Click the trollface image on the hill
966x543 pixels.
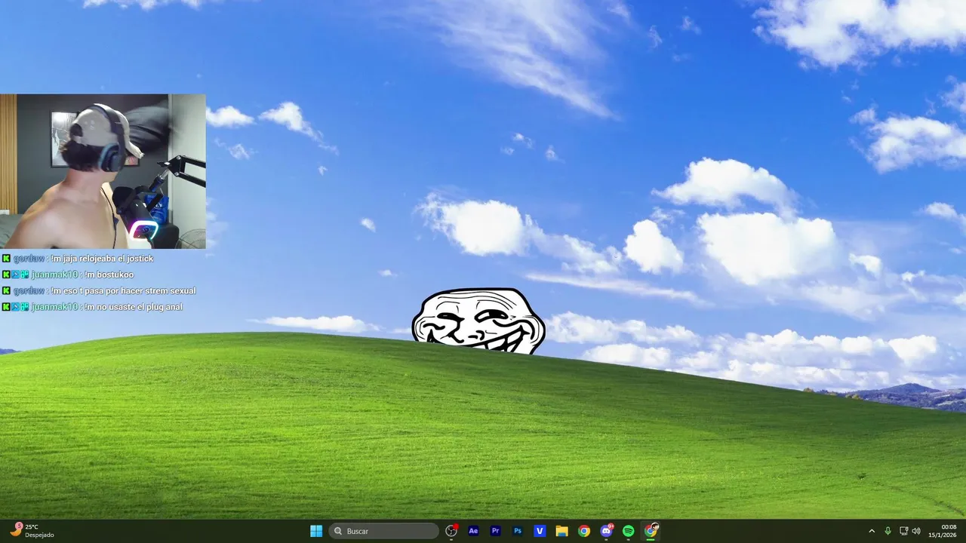click(x=478, y=321)
